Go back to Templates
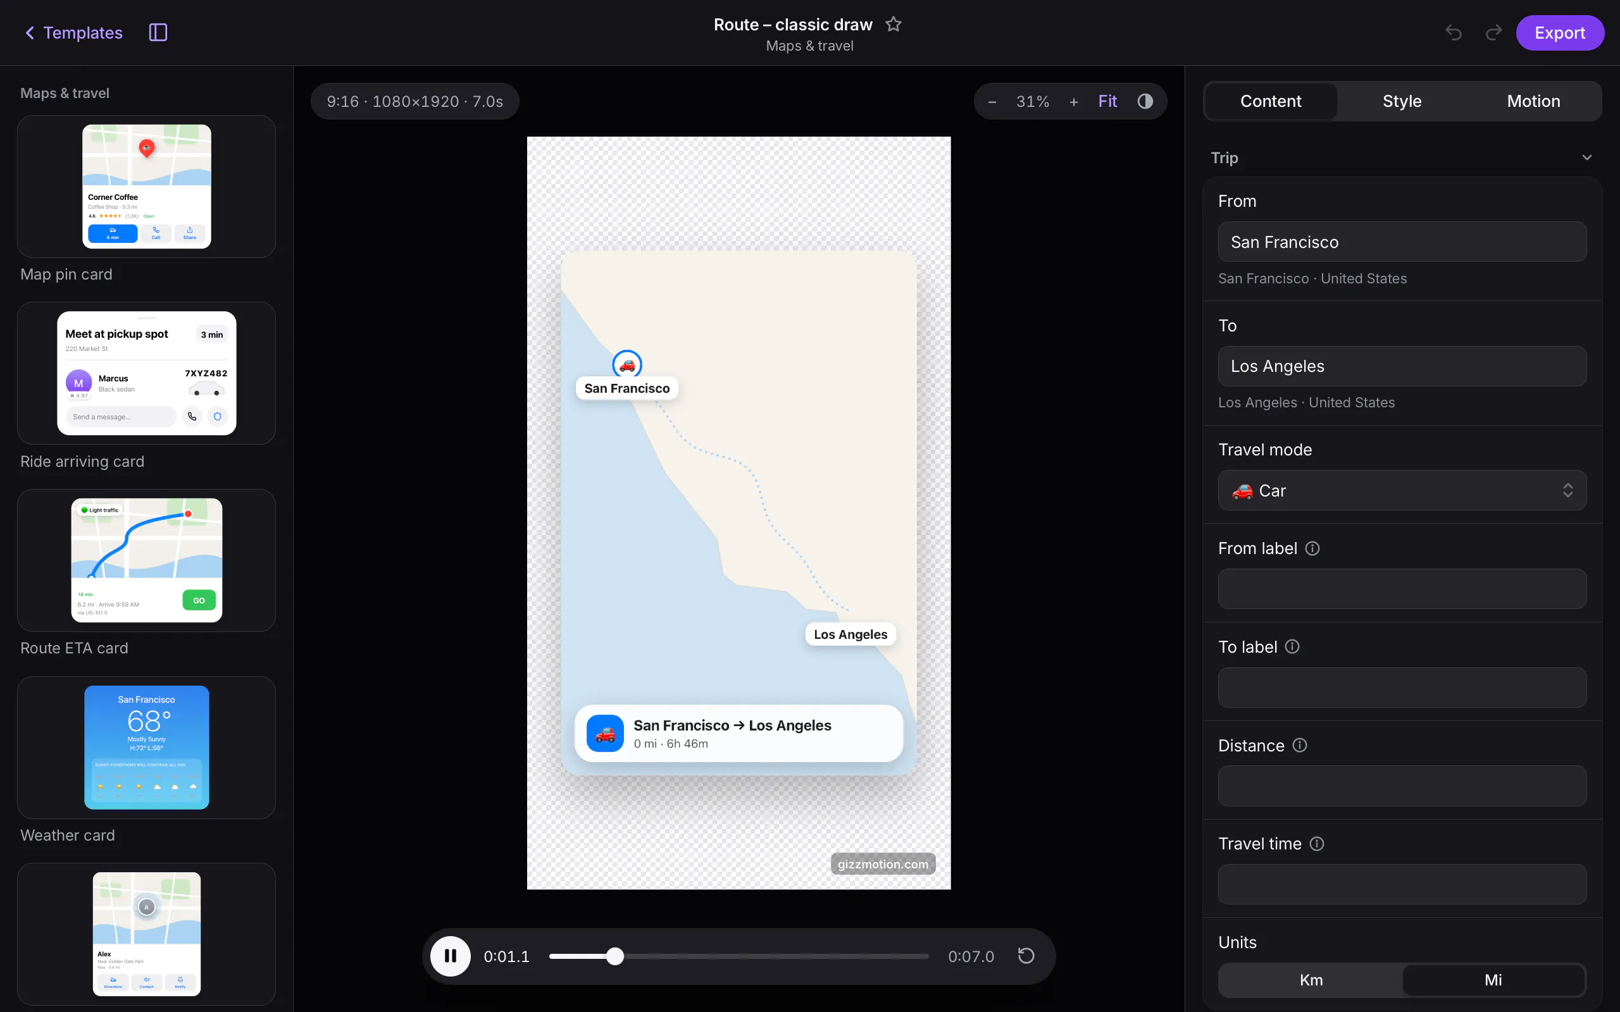This screenshot has height=1012, width=1620. pos(73,33)
